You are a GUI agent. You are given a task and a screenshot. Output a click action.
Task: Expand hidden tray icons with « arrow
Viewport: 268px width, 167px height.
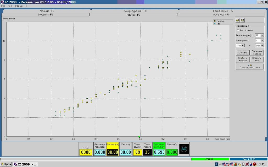click(x=220, y=164)
